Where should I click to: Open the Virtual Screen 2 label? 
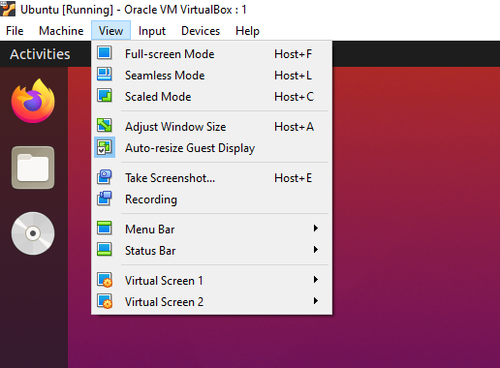tap(164, 302)
